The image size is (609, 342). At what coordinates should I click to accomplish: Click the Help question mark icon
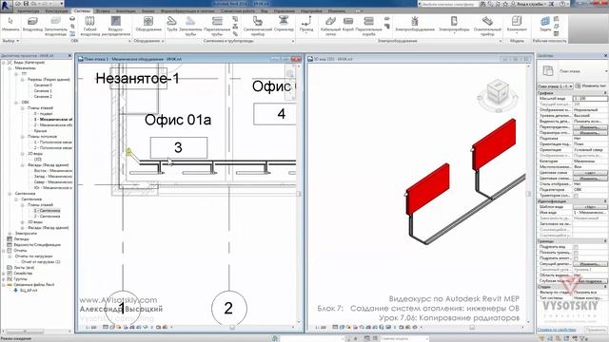pyautogui.click(x=562, y=4)
